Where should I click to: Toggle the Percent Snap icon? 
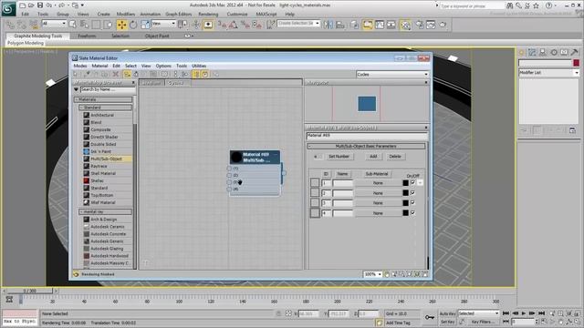click(x=245, y=25)
